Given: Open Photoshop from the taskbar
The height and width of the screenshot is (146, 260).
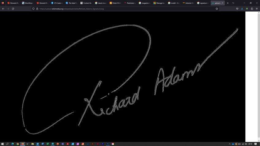Looking at the screenshot, I should pyautogui.click(x=108, y=144).
